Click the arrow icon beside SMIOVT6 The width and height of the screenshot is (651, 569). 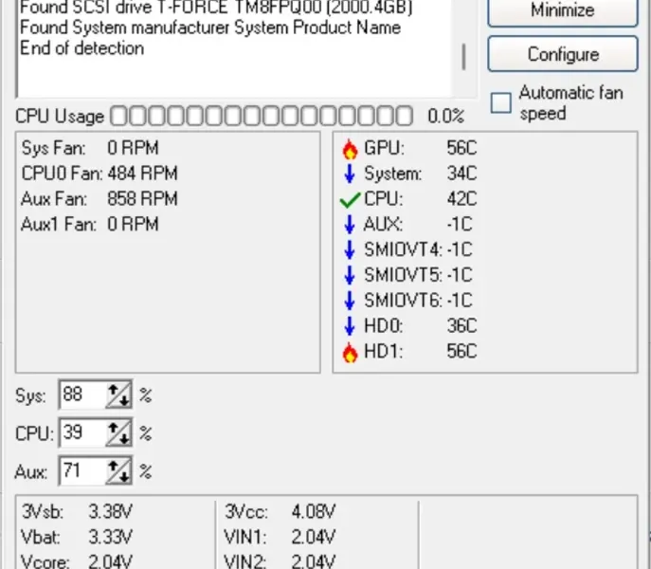[x=350, y=301]
